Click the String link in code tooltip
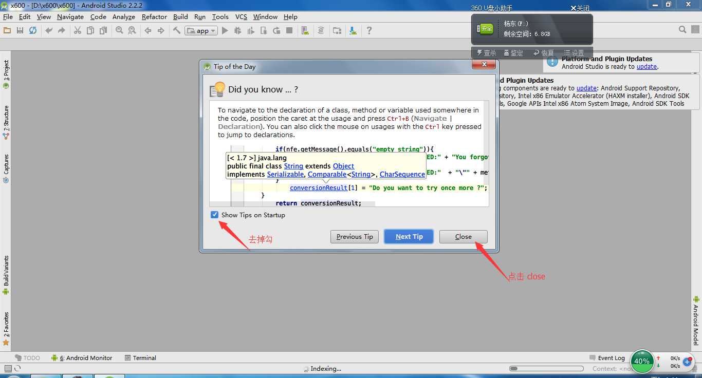Screen dimensions: 702x378 pyautogui.click(x=293, y=166)
